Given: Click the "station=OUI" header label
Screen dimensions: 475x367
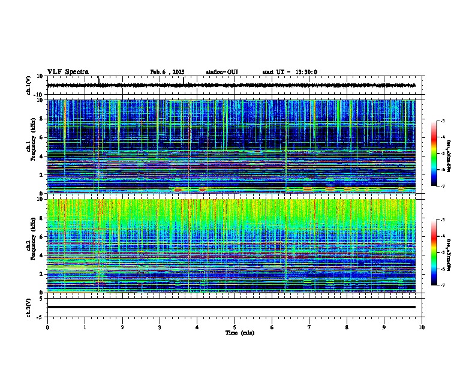Looking at the screenshot, I should (222, 72).
